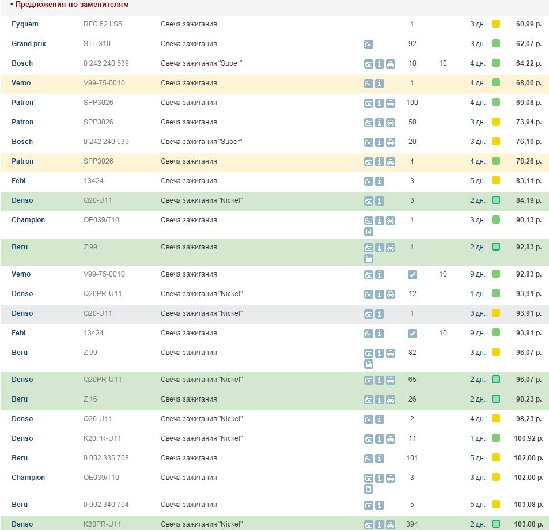Click the car icon in Champion 90,13 р. row
The image size is (549, 530).
(x=391, y=221)
